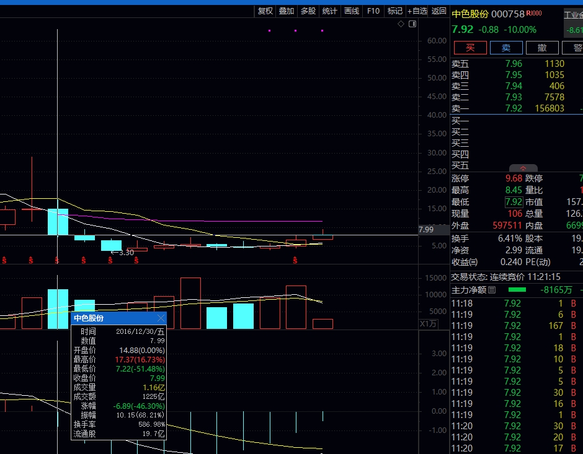
Task: Open the 主力净额 detail list icon
Action: pos(492,290)
